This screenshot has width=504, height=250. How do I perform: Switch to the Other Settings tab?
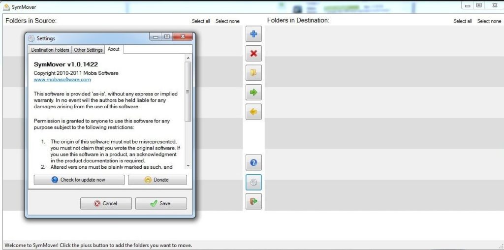point(88,50)
